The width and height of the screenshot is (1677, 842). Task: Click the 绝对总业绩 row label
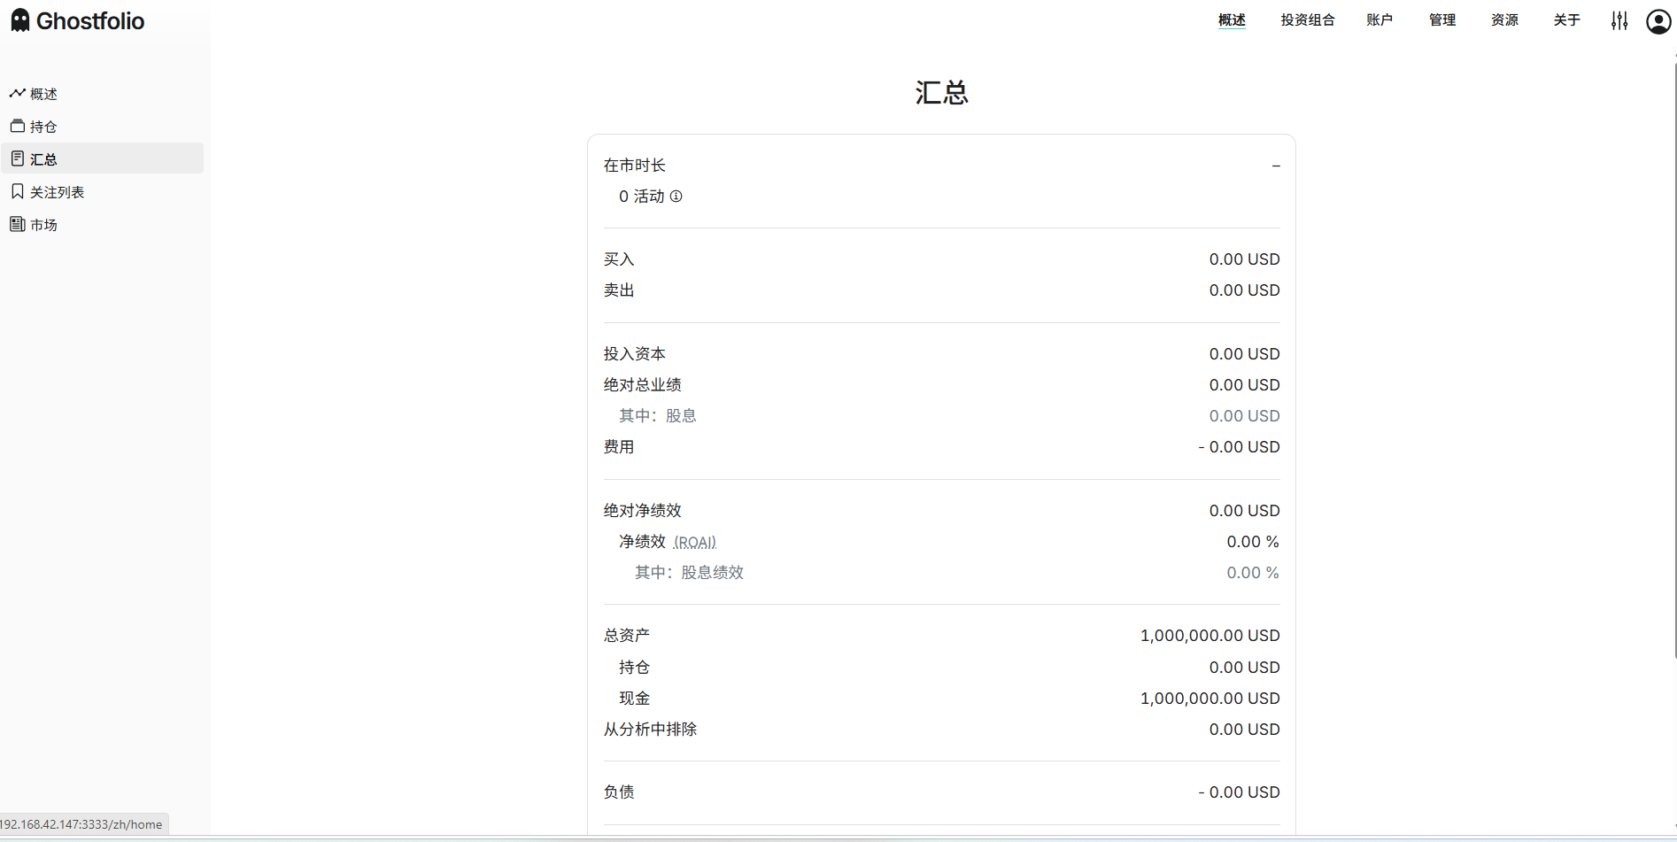point(643,385)
